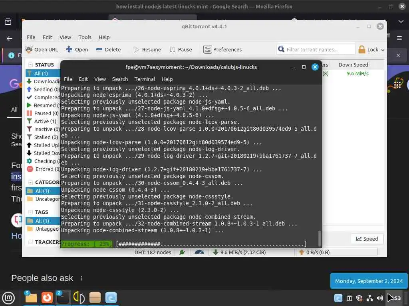Click the terminal Progress 23% bar
Image resolution: width=409 pixels, height=306 pixels.
tap(184, 244)
